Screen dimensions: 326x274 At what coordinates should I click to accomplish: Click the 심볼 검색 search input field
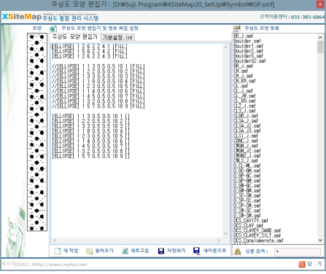click(298, 251)
